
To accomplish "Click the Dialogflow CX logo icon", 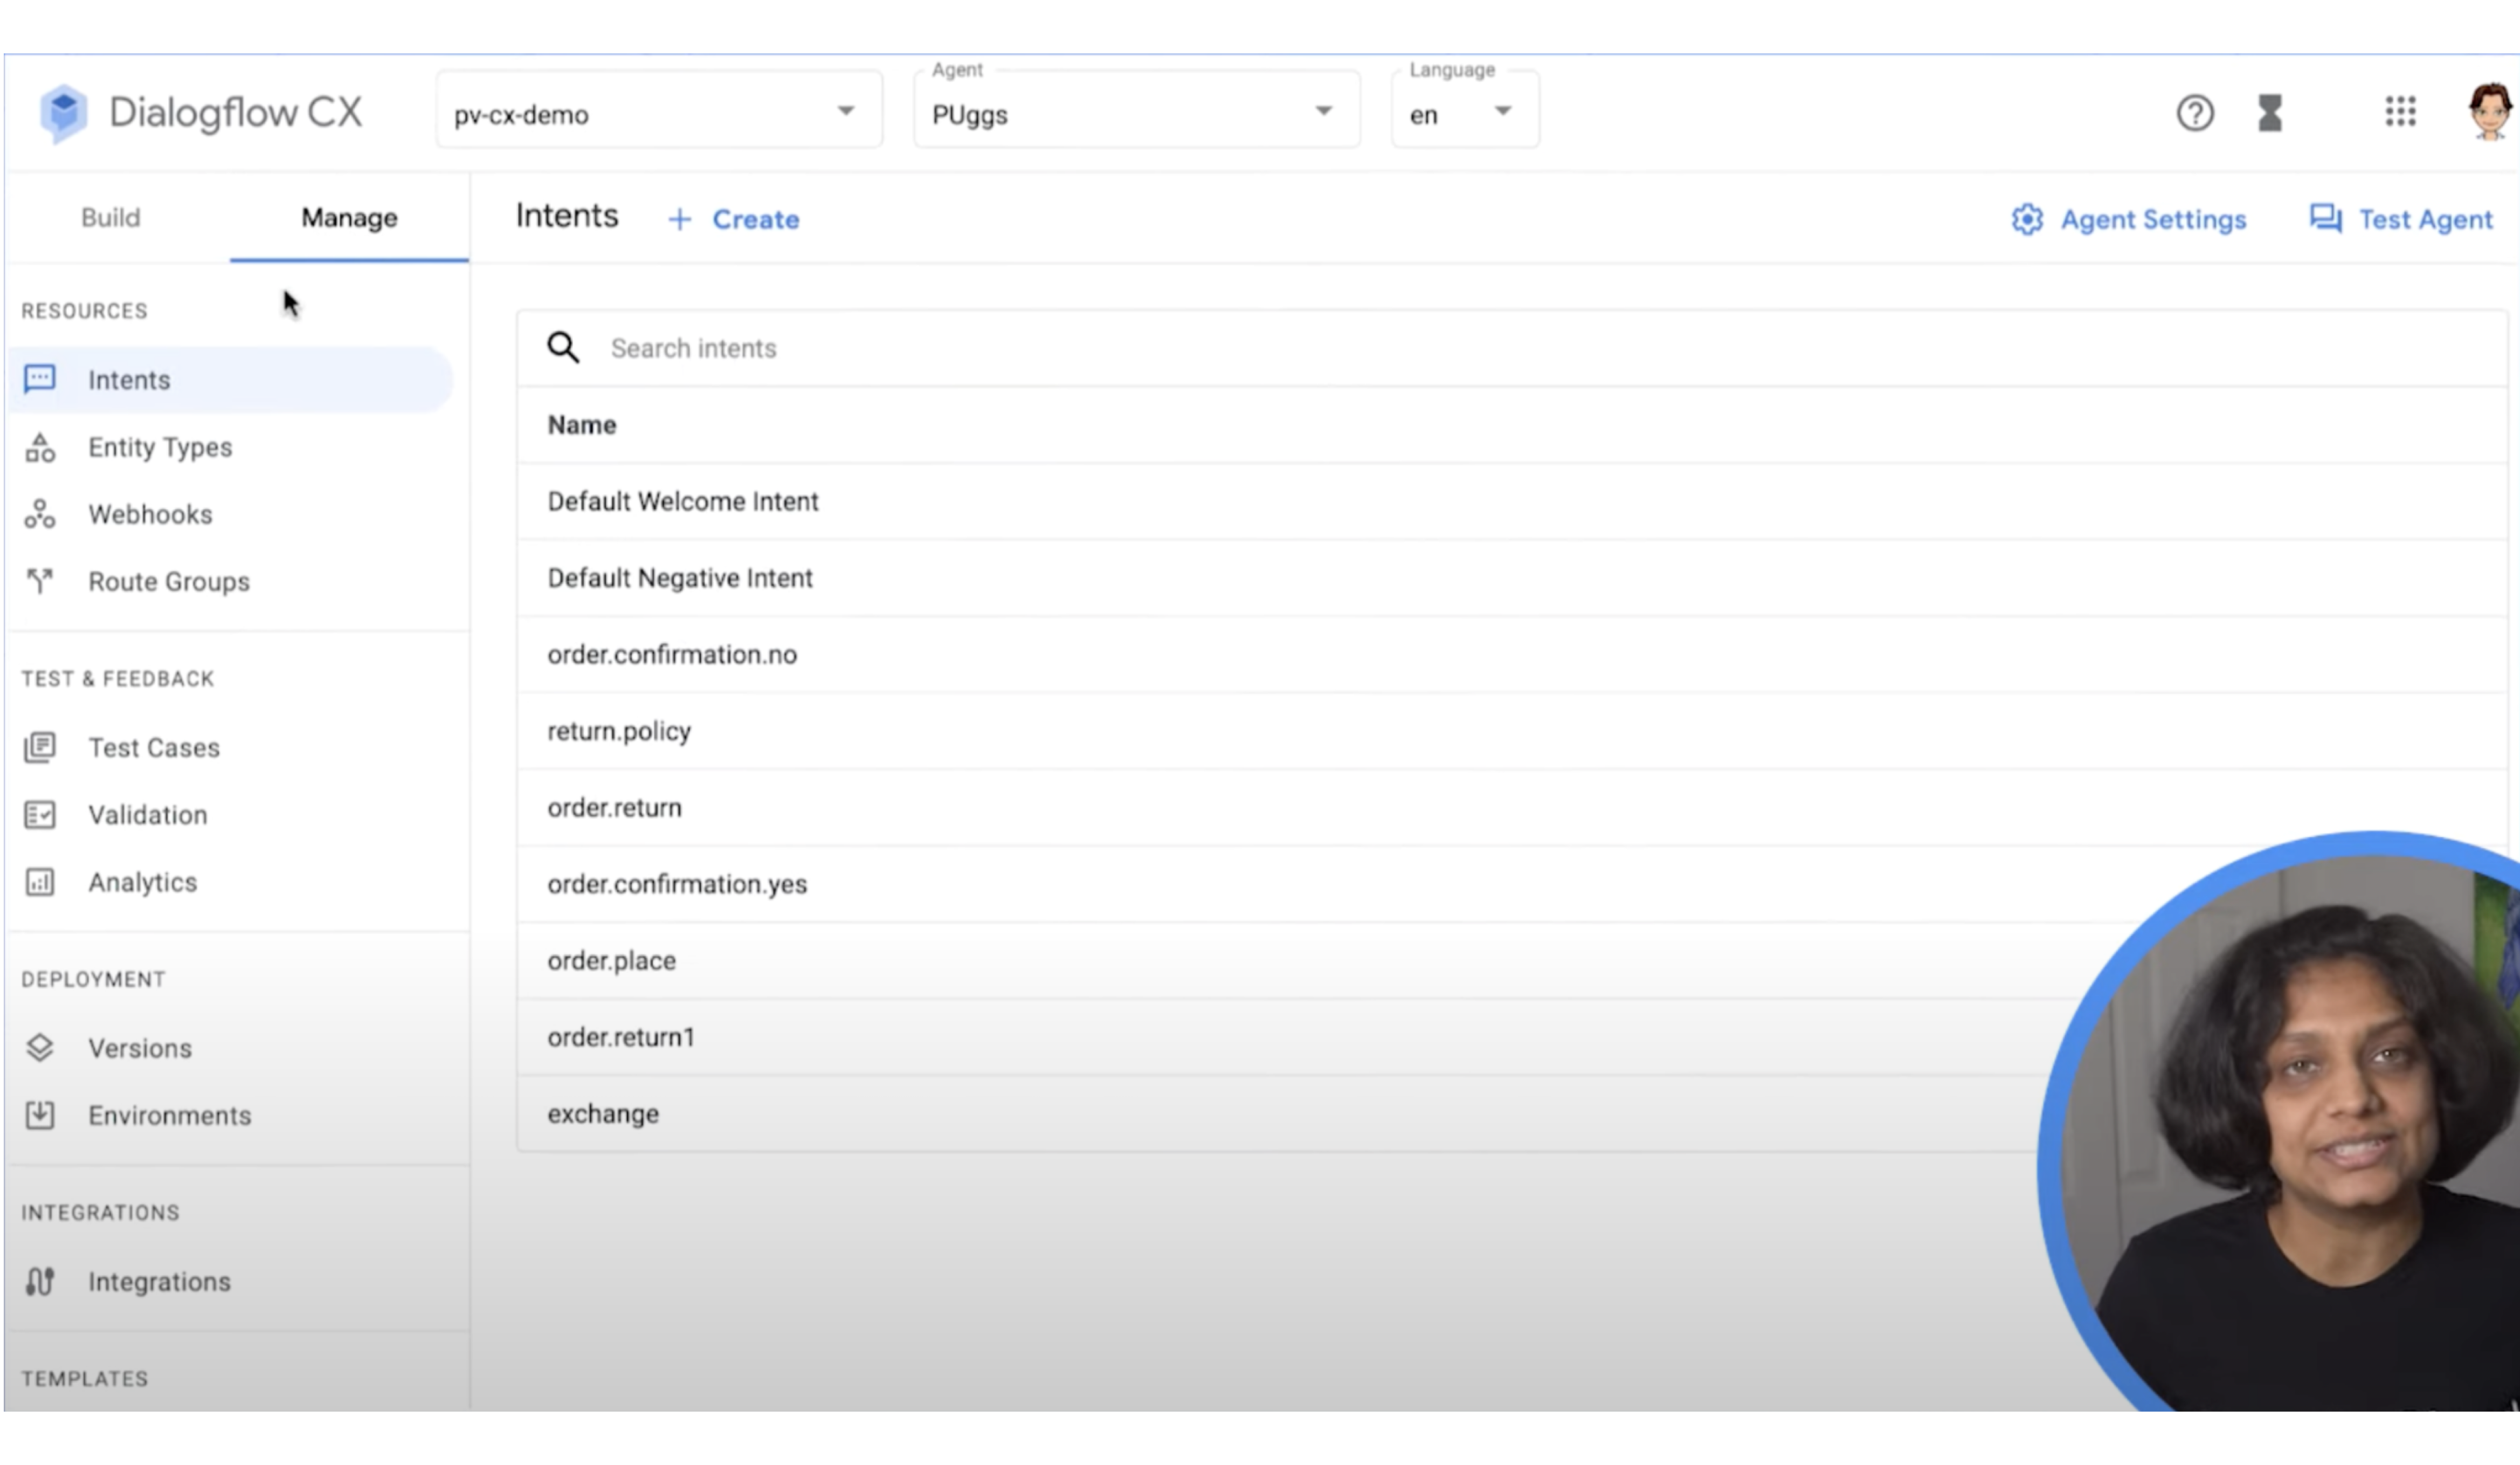I will pos(63,113).
